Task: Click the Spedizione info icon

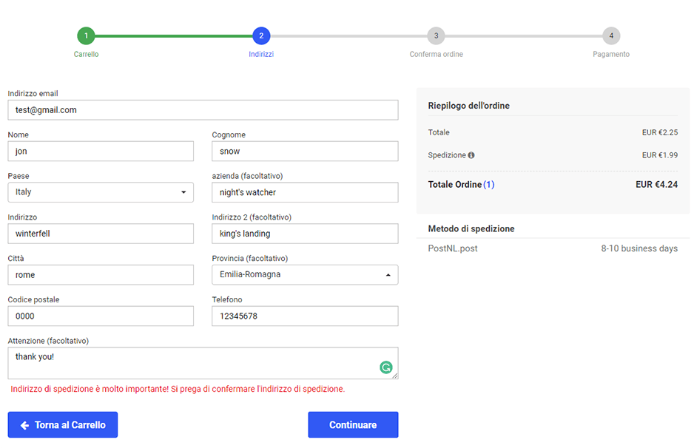Action: point(471,155)
